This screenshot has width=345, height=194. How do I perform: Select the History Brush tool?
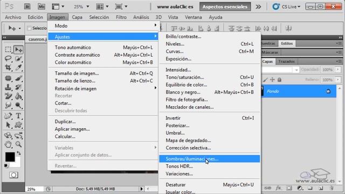(x=18, y=87)
